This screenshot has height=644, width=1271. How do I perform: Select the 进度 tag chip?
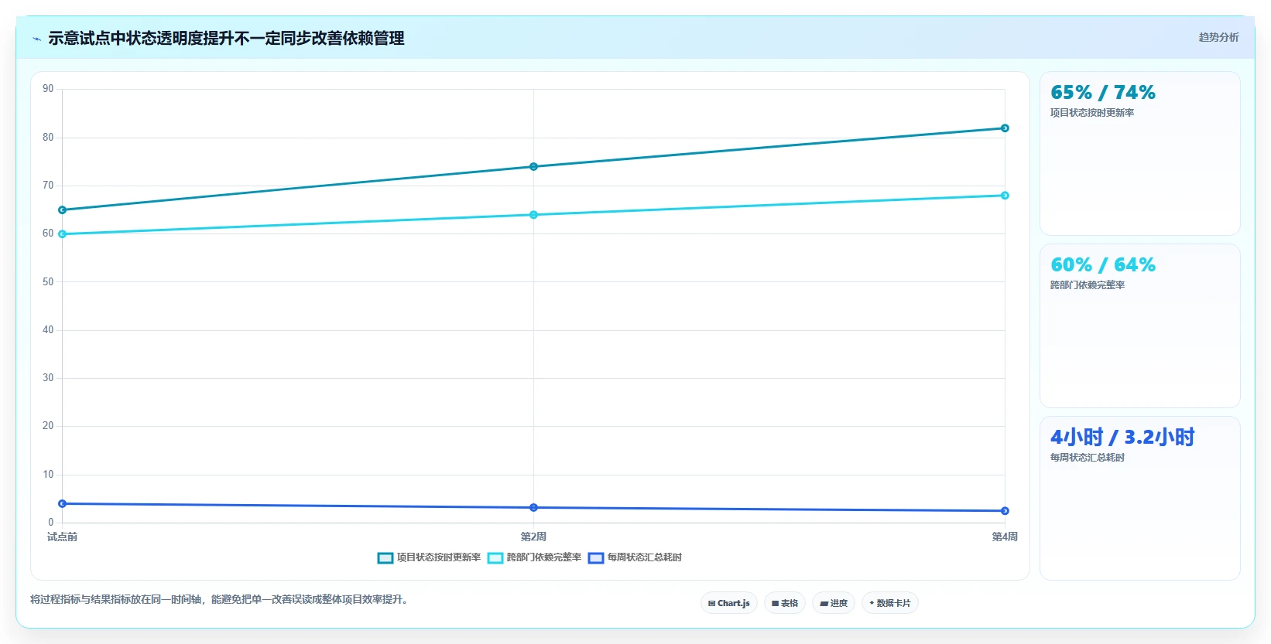pos(834,603)
